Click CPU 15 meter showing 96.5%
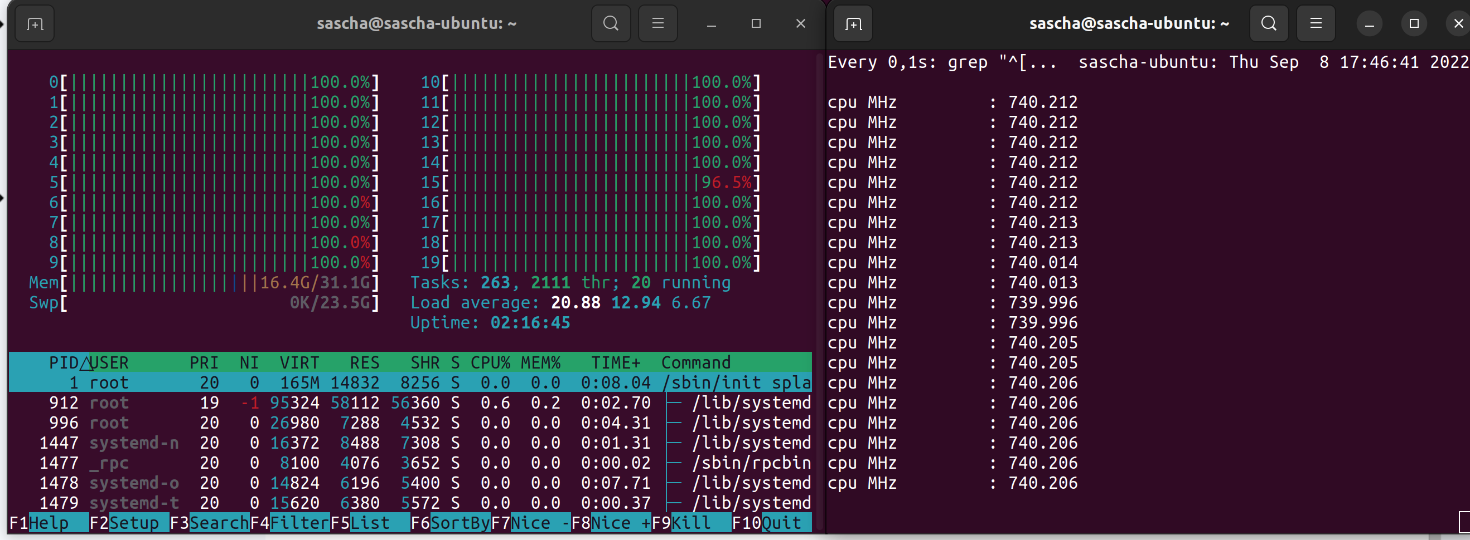 coord(591,182)
